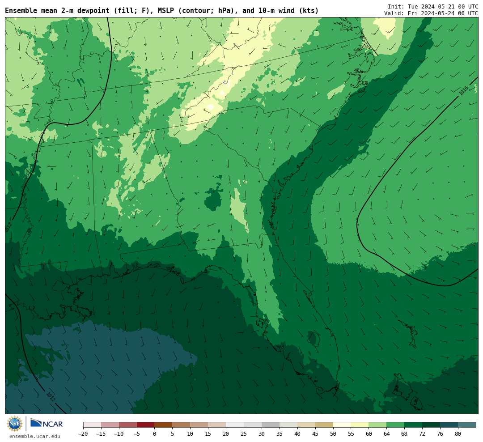Click the '-20' colorbar tick label
This screenshot has width=483, height=442.
click(x=83, y=434)
